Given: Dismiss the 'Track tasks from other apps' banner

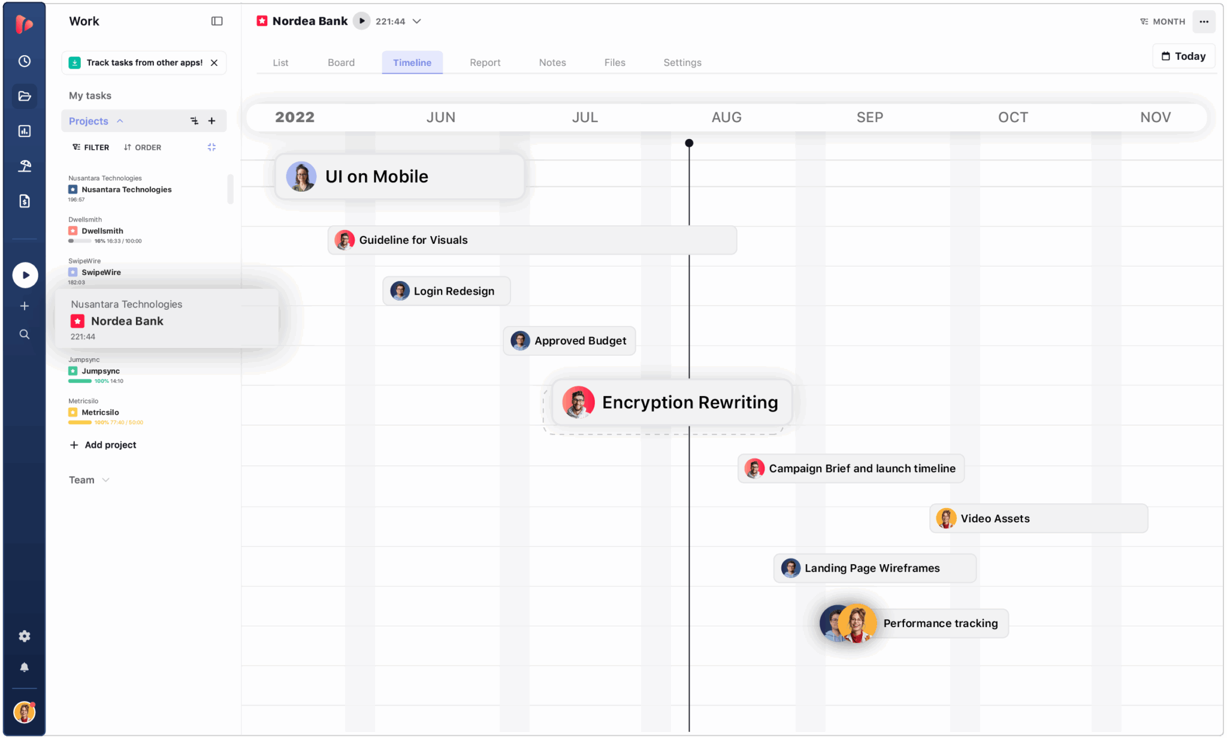Looking at the screenshot, I should (214, 62).
